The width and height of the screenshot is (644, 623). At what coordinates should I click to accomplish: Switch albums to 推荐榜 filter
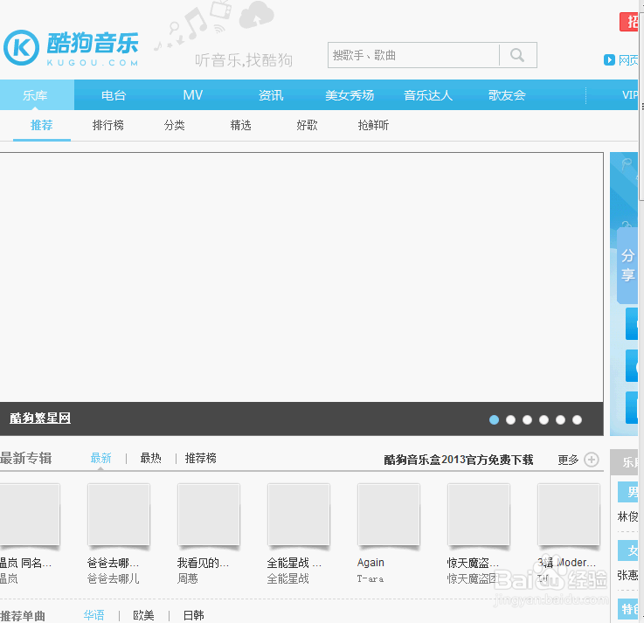200,458
